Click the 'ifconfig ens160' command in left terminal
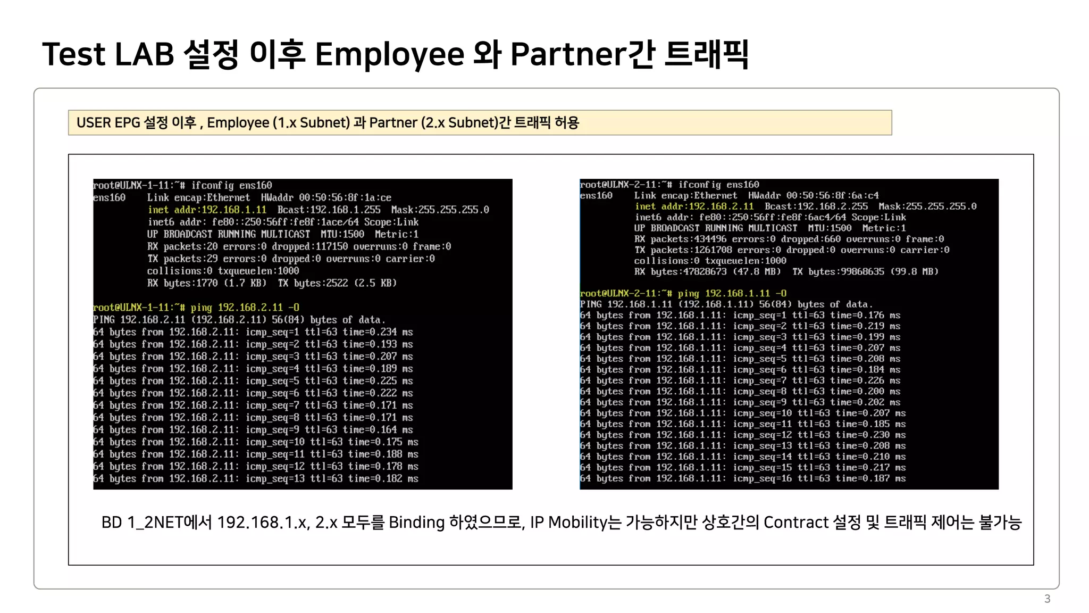This screenshot has width=1089, height=613. 231,185
